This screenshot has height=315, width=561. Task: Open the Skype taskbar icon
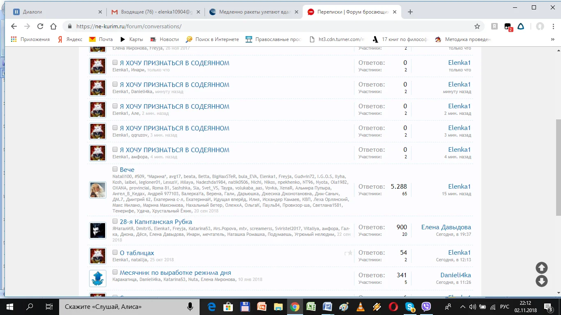[410, 306]
